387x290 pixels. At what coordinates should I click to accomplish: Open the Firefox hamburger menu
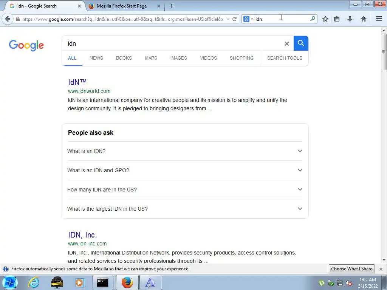click(379, 19)
